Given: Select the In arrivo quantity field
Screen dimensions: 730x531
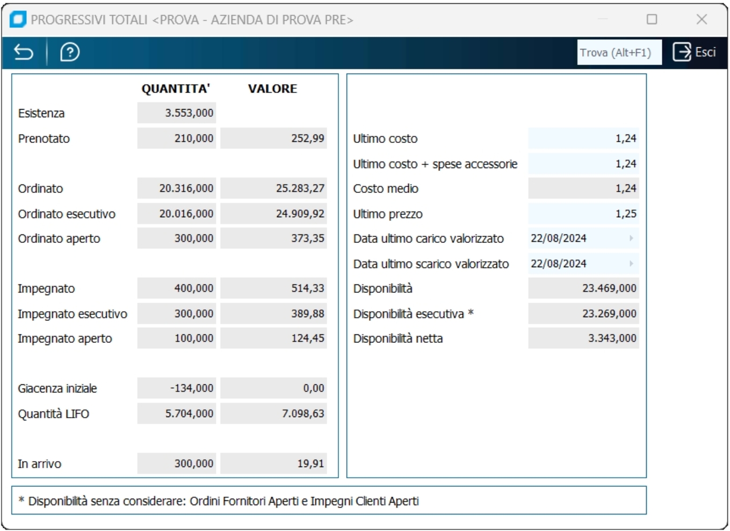Looking at the screenshot, I should pyautogui.click(x=177, y=464).
